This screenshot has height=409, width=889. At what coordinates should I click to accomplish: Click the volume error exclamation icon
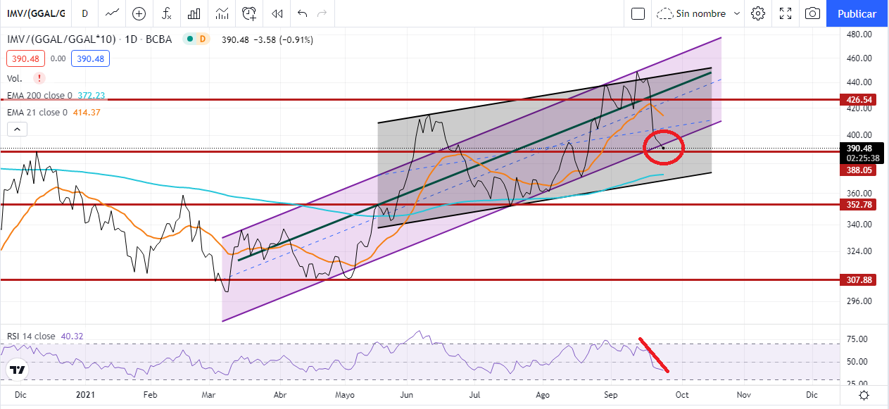(39, 77)
